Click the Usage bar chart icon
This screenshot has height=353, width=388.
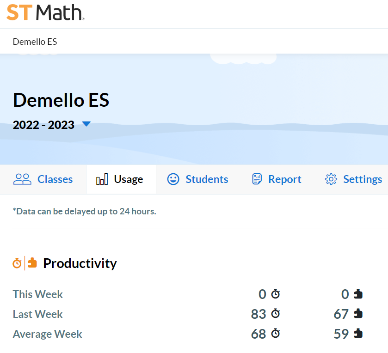pyautogui.click(x=102, y=179)
